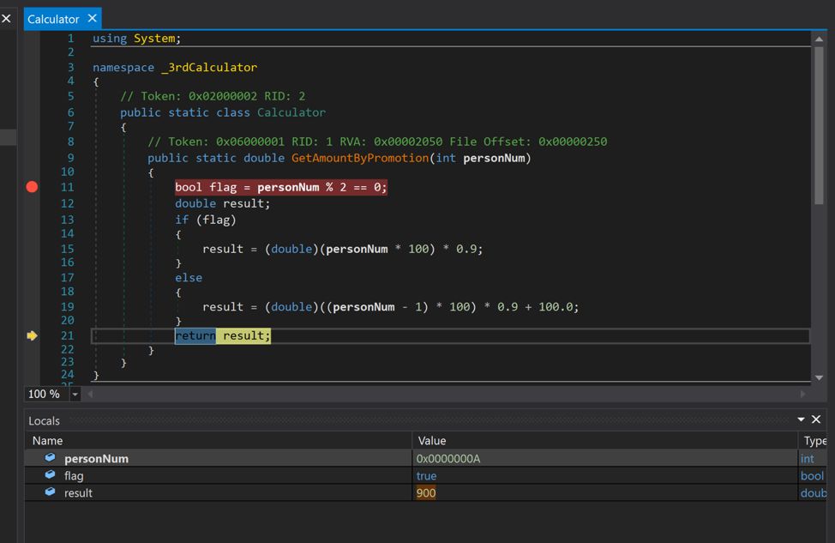
Task: Click the flag variable icon in Locals
Action: point(50,475)
